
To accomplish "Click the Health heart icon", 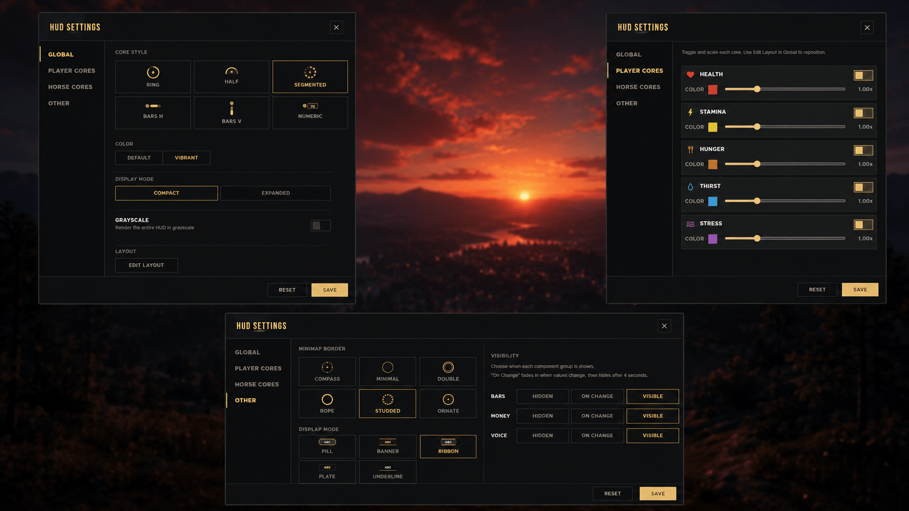I will (690, 74).
